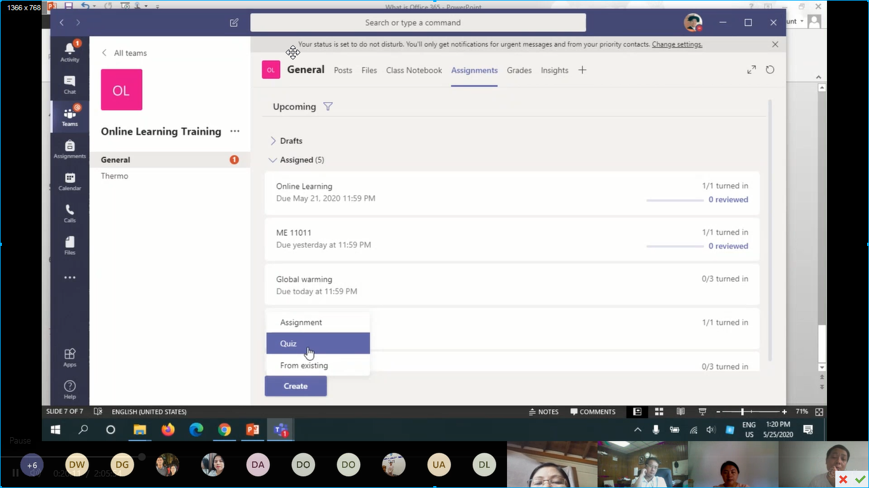This screenshot has height=488, width=869.
Task: Open the Class Notebook tab
Action: pyautogui.click(x=414, y=71)
